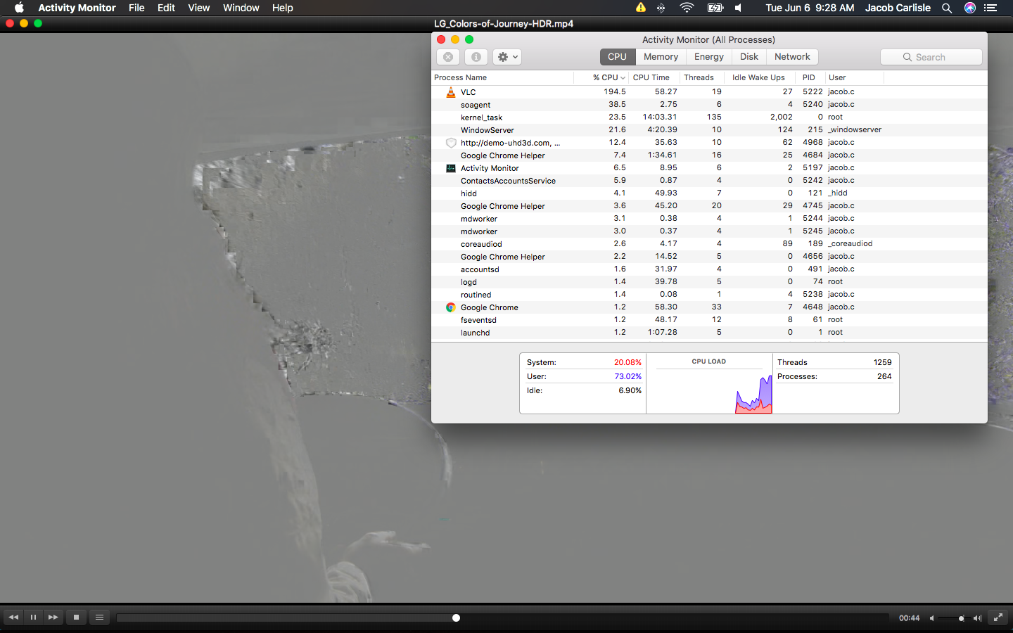Click the date and time in menu bar
Image resolution: width=1013 pixels, height=633 pixels.
click(x=810, y=8)
